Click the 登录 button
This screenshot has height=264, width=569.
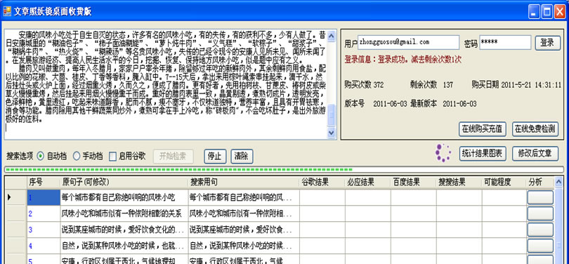point(547,43)
